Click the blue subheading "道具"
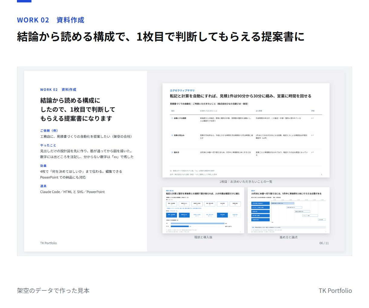369x308 pixels. (43, 186)
